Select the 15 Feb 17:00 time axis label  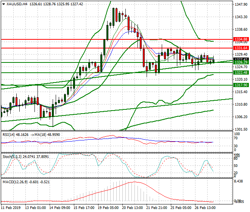pyautogui.click(x=84, y=208)
